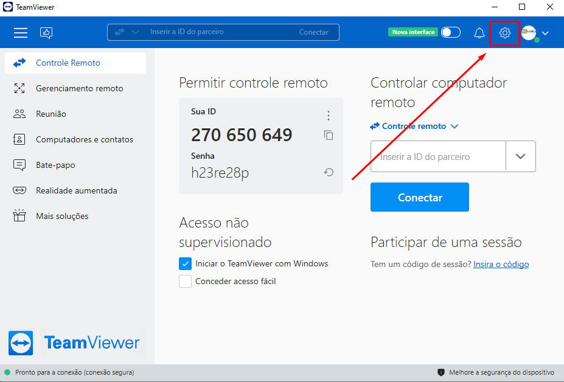Click the main partner ID input field
Screen dimensions: 564x382
click(x=438, y=156)
